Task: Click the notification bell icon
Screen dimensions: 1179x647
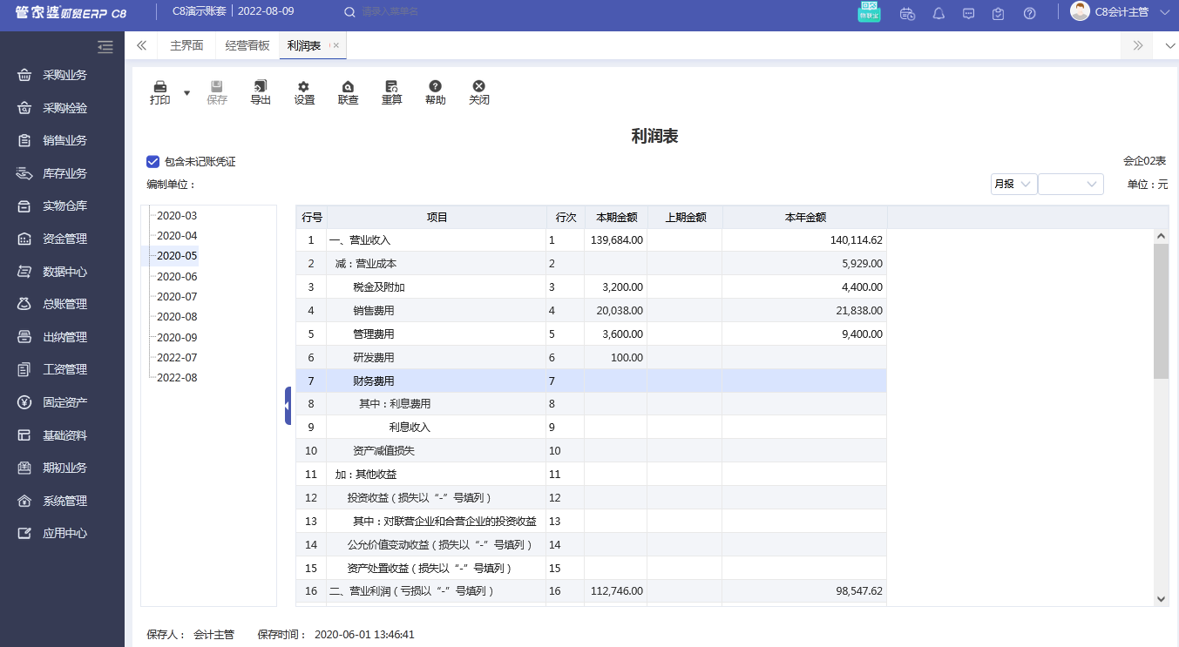Action: coord(938,13)
